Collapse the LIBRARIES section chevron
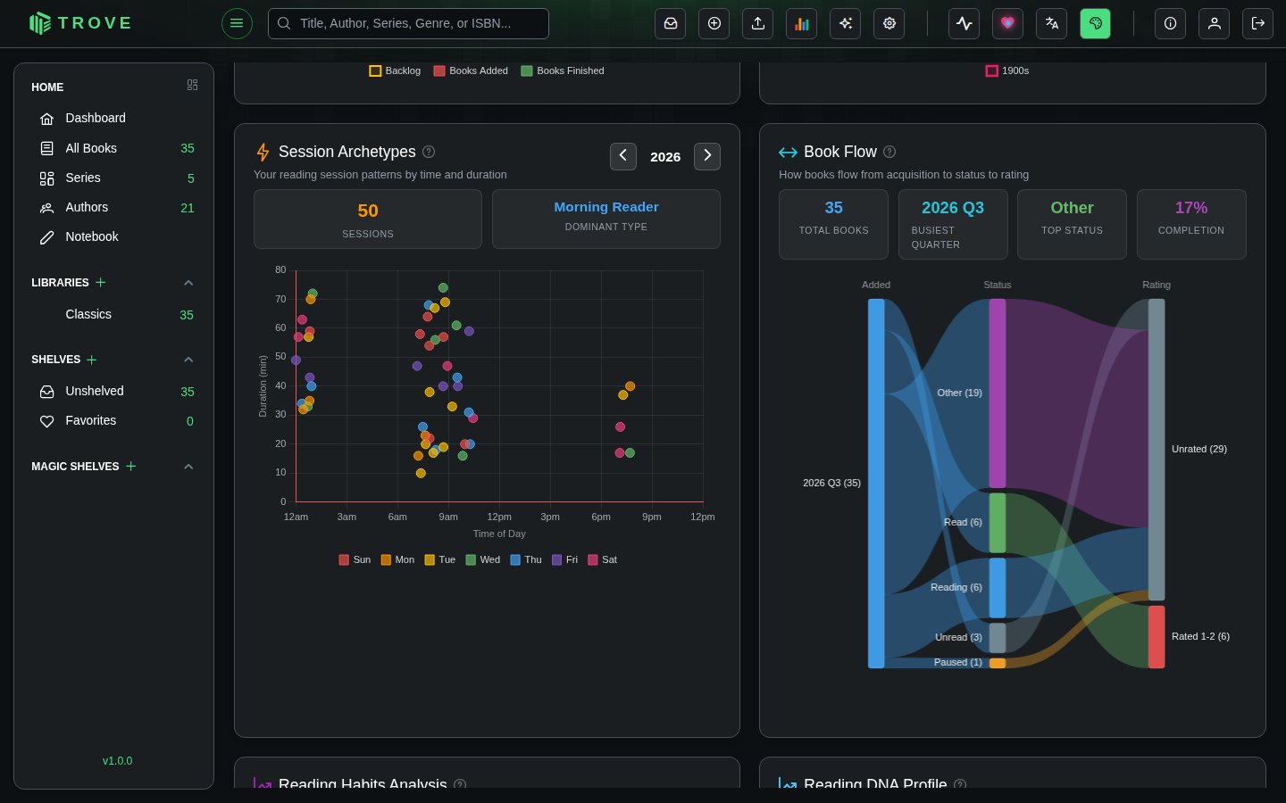The image size is (1286, 803). 188,283
